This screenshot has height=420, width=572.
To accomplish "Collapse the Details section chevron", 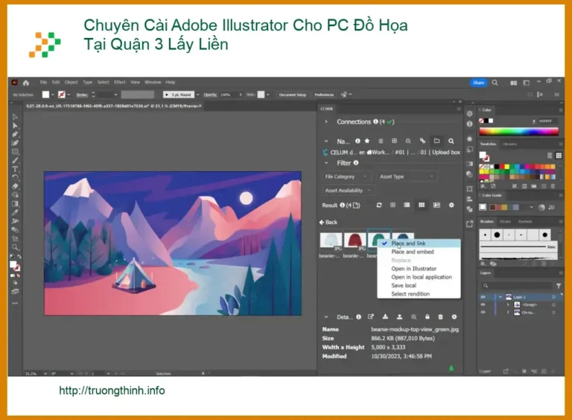I will click(x=326, y=317).
